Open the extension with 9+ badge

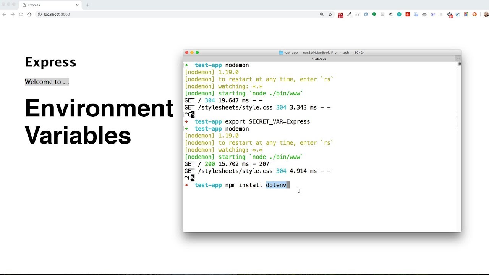pos(450,15)
